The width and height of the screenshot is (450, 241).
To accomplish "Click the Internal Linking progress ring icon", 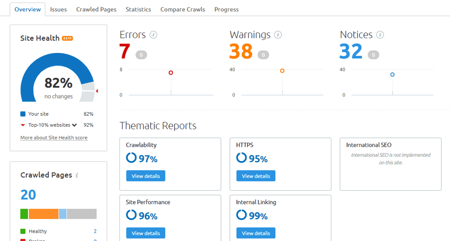I will click(242, 215).
